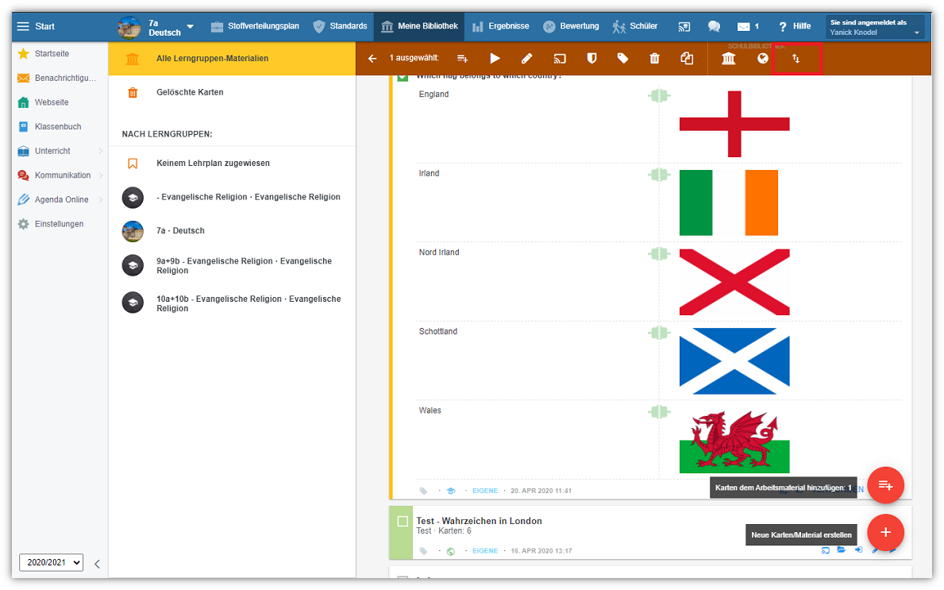Delete the selected card with the trash icon
The image size is (944, 590).
click(x=654, y=59)
